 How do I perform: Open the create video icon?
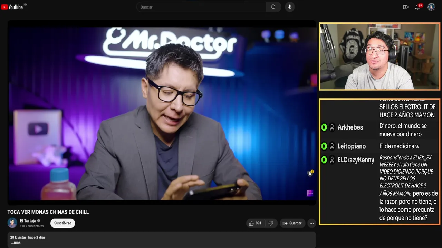(406, 7)
